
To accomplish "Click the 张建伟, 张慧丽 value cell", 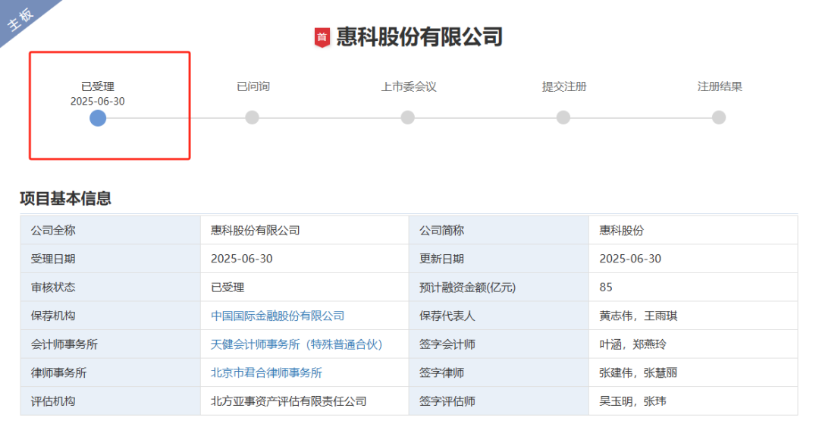I will (693, 373).
